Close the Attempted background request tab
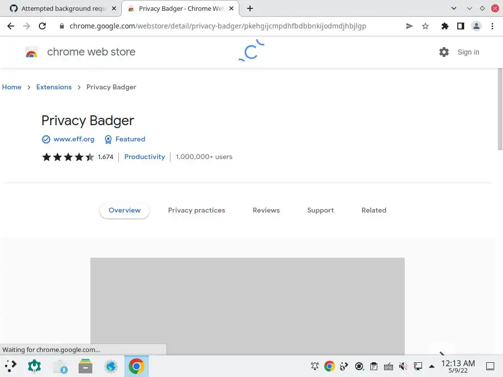This screenshot has height=377, width=503. (114, 9)
